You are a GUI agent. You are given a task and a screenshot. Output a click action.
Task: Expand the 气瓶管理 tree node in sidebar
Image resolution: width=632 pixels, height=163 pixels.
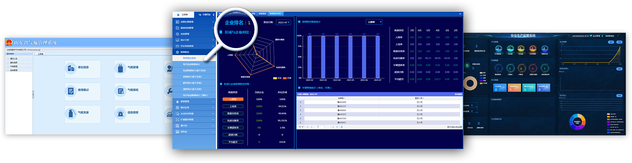8,66
